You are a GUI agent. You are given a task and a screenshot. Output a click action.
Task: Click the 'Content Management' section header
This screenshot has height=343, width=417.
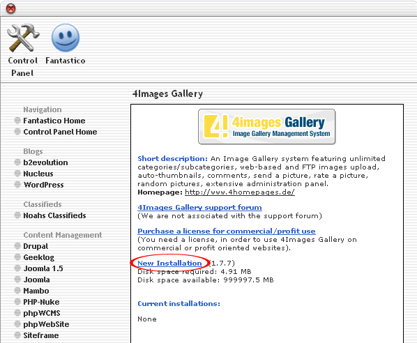pyautogui.click(x=63, y=235)
